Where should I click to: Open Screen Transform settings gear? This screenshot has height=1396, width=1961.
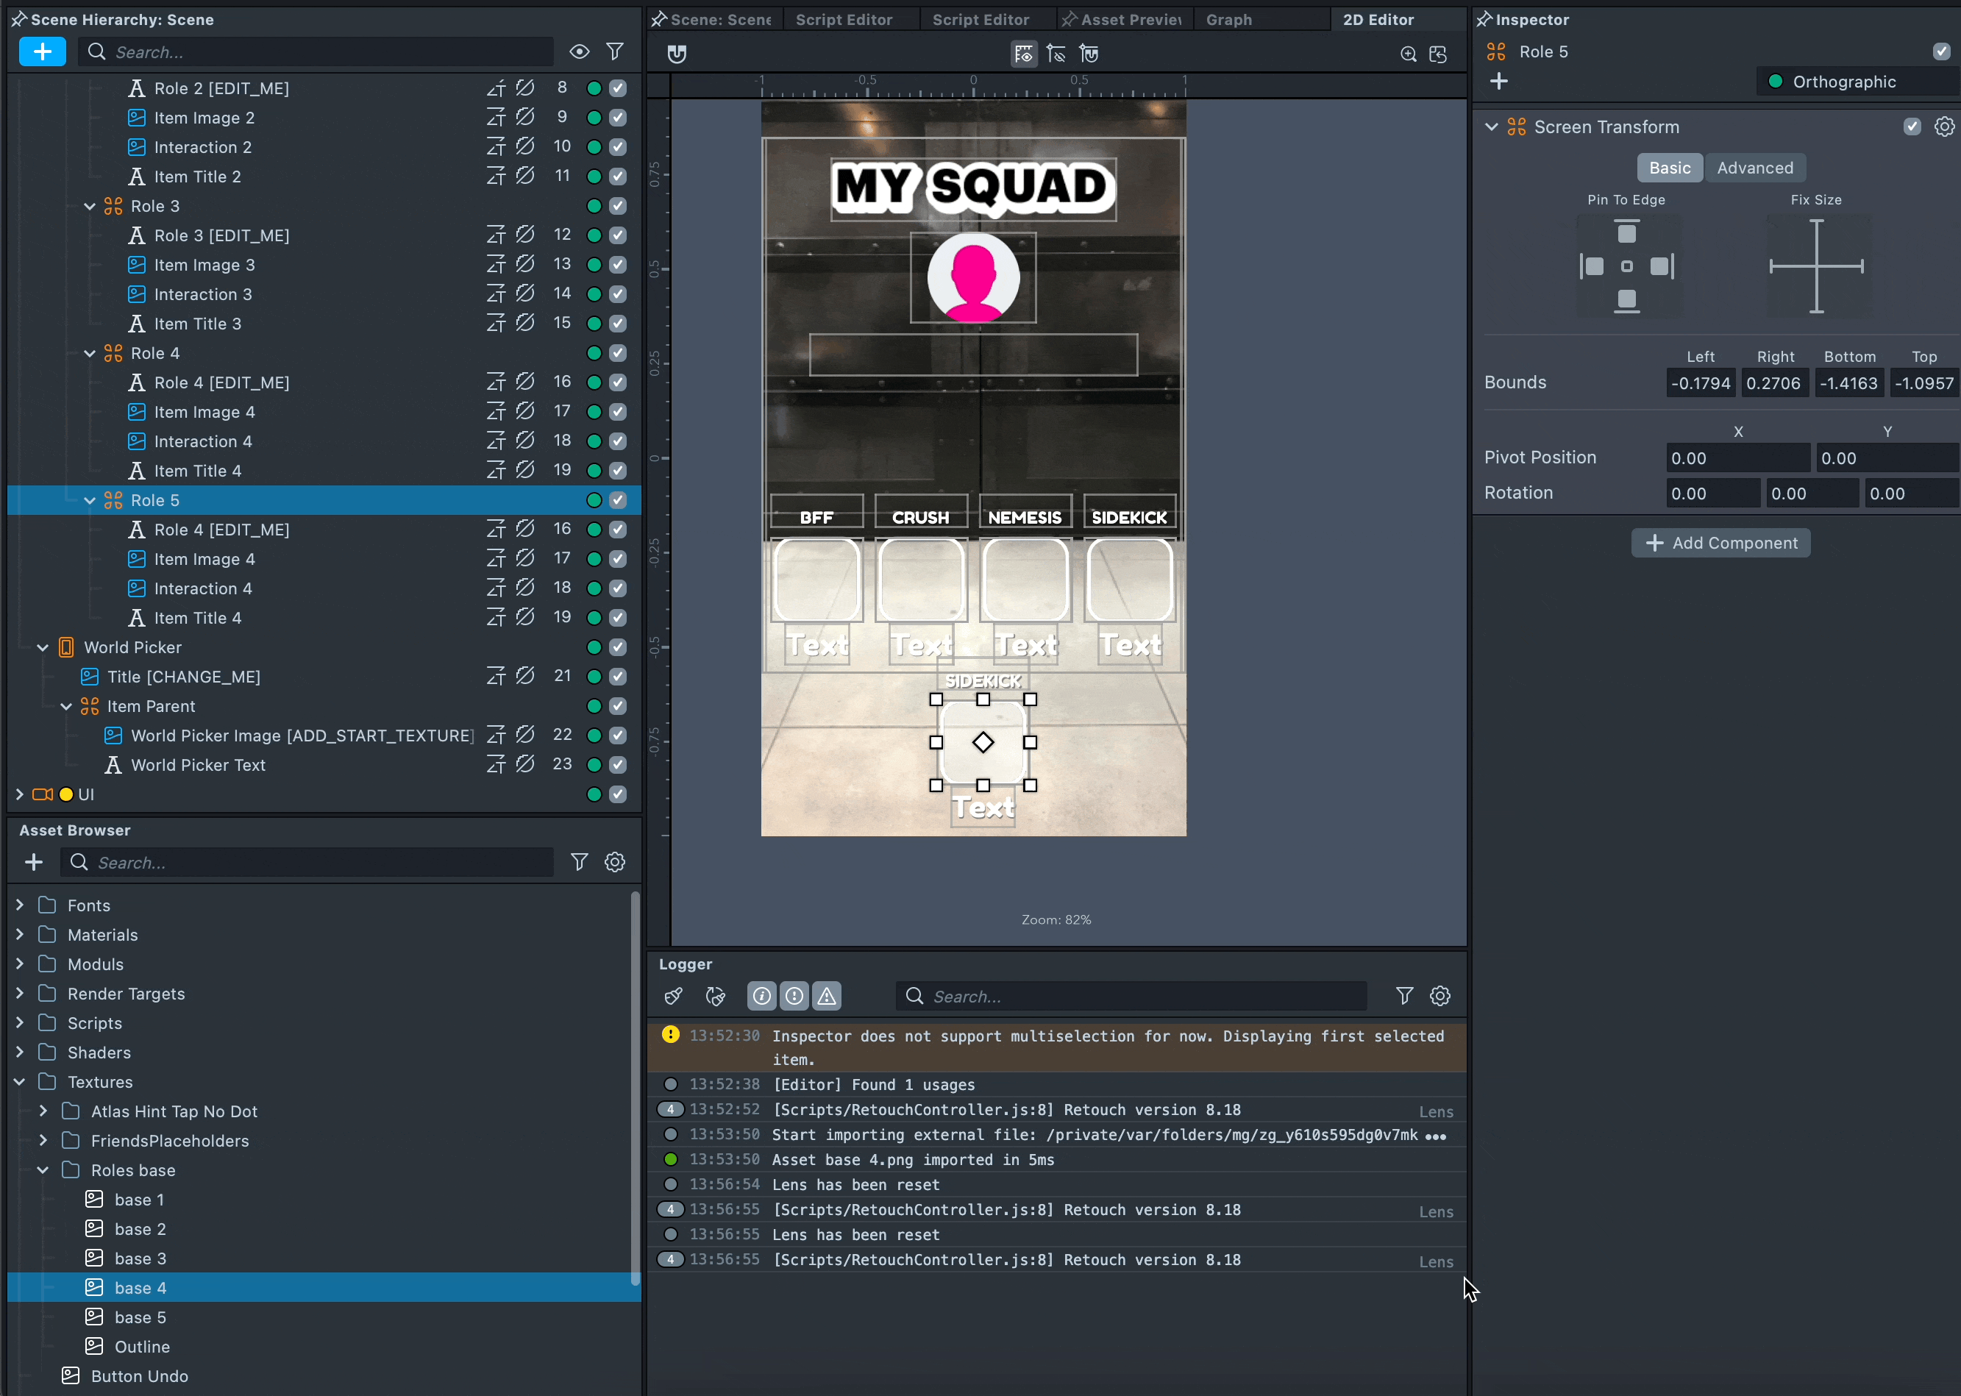1944,127
